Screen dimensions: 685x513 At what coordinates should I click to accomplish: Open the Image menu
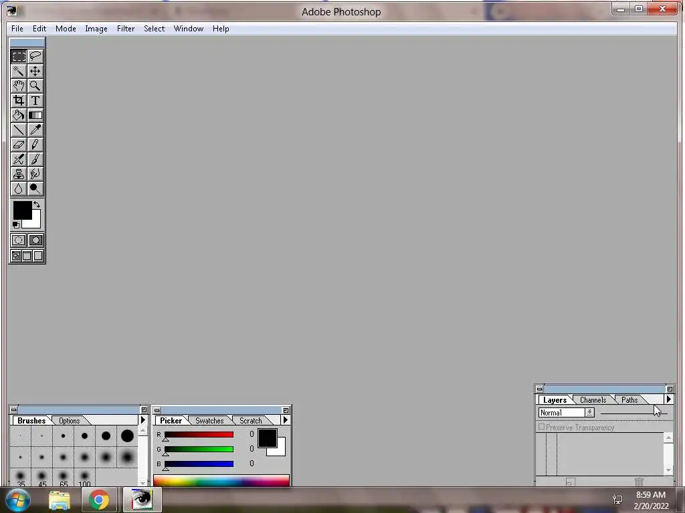click(x=96, y=29)
